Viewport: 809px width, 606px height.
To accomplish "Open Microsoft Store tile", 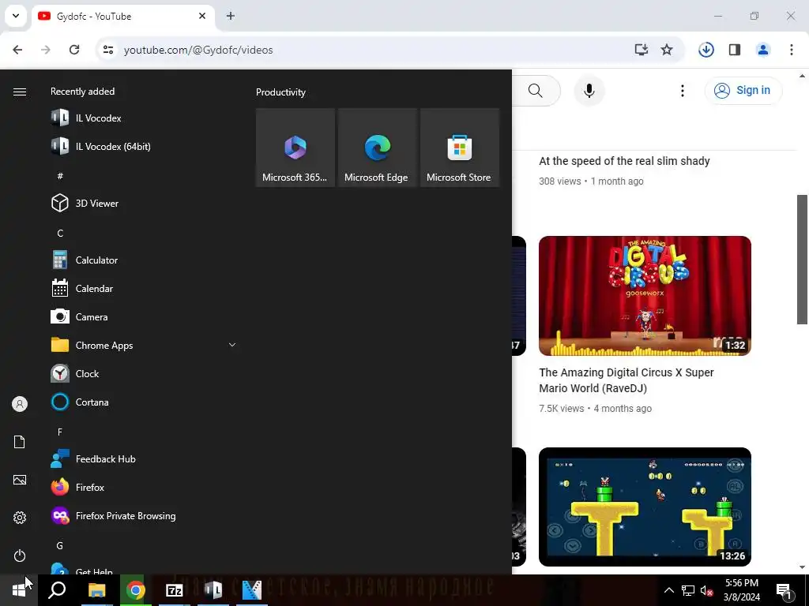I will tap(459, 148).
